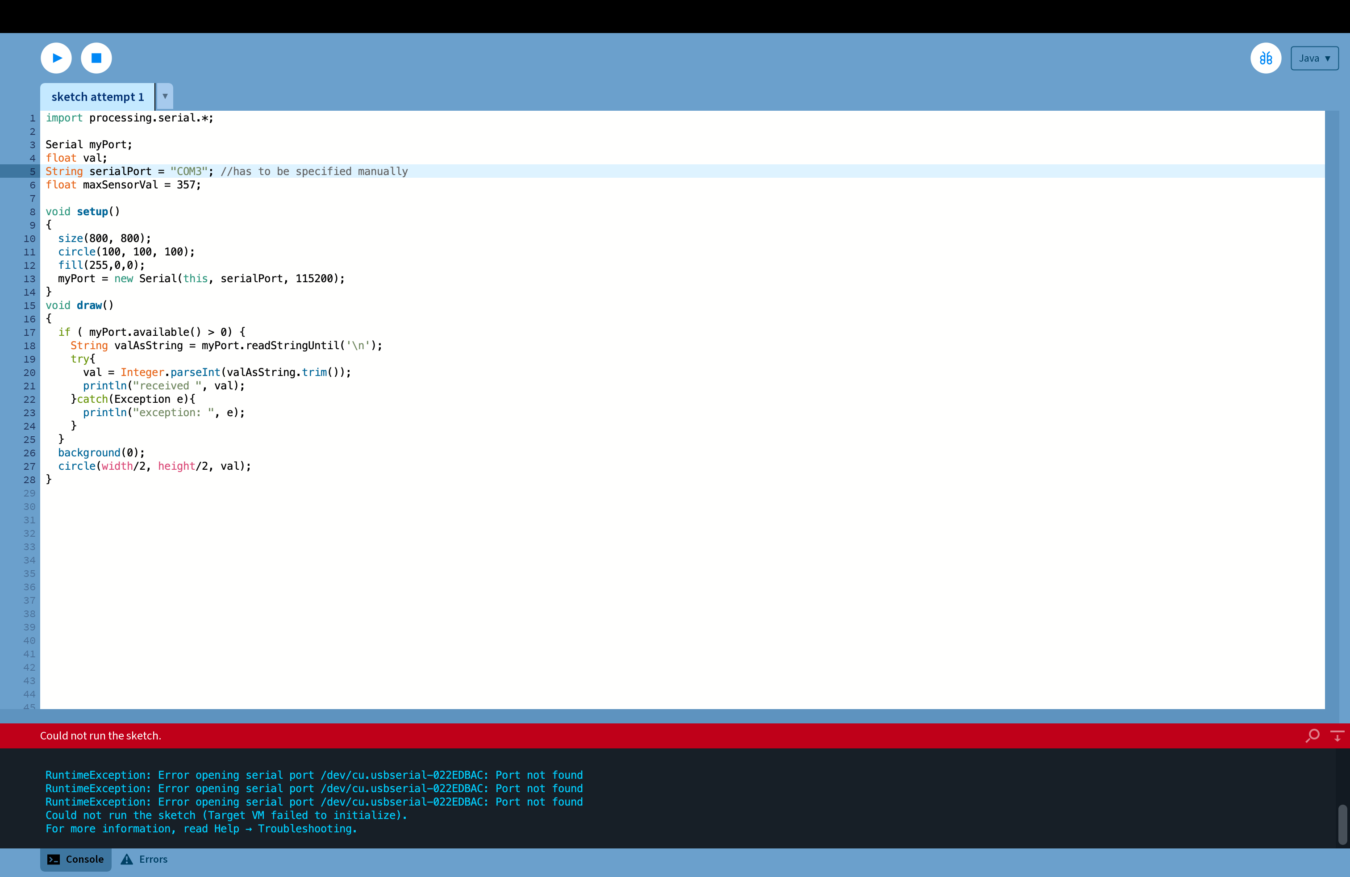Viewport: 1350px width, 877px height.
Task: Open the tab menu arrow beside the sketch tab
Action: pos(165,96)
